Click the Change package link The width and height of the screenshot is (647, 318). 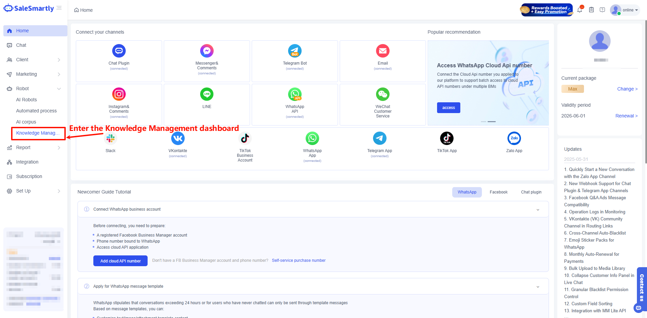[x=627, y=89]
